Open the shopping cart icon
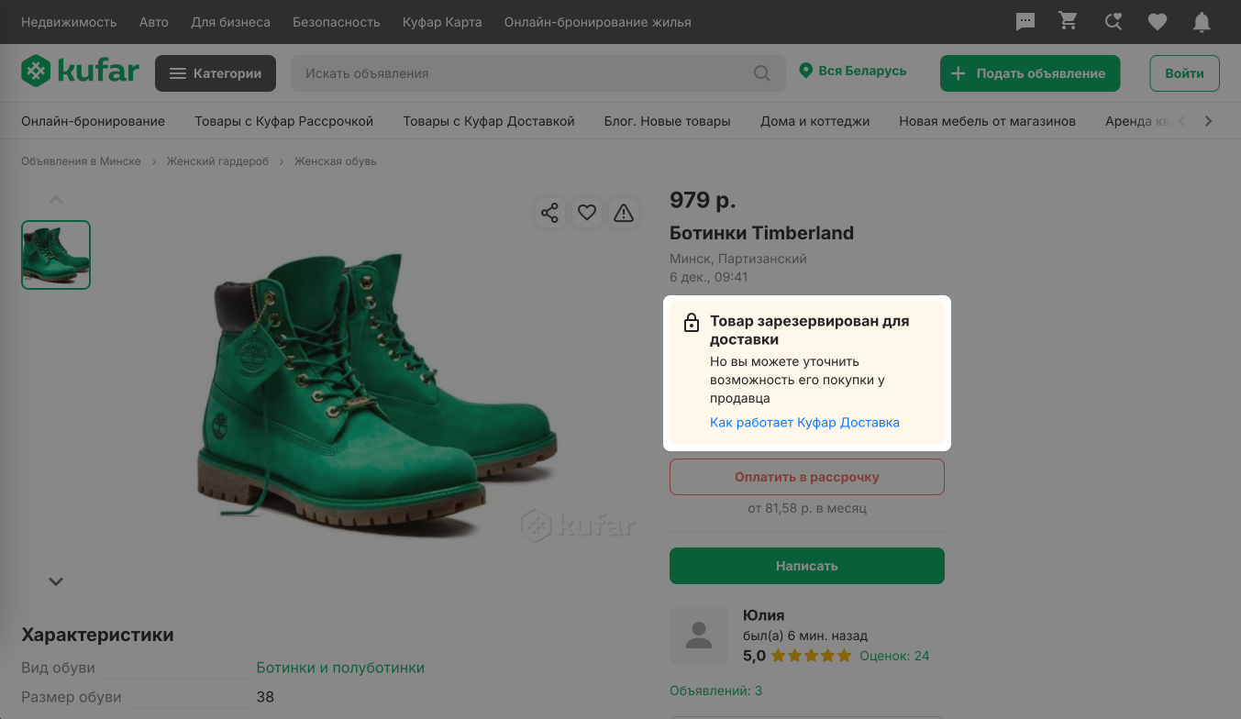The height and width of the screenshot is (719, 1241). coord(1069,21)
